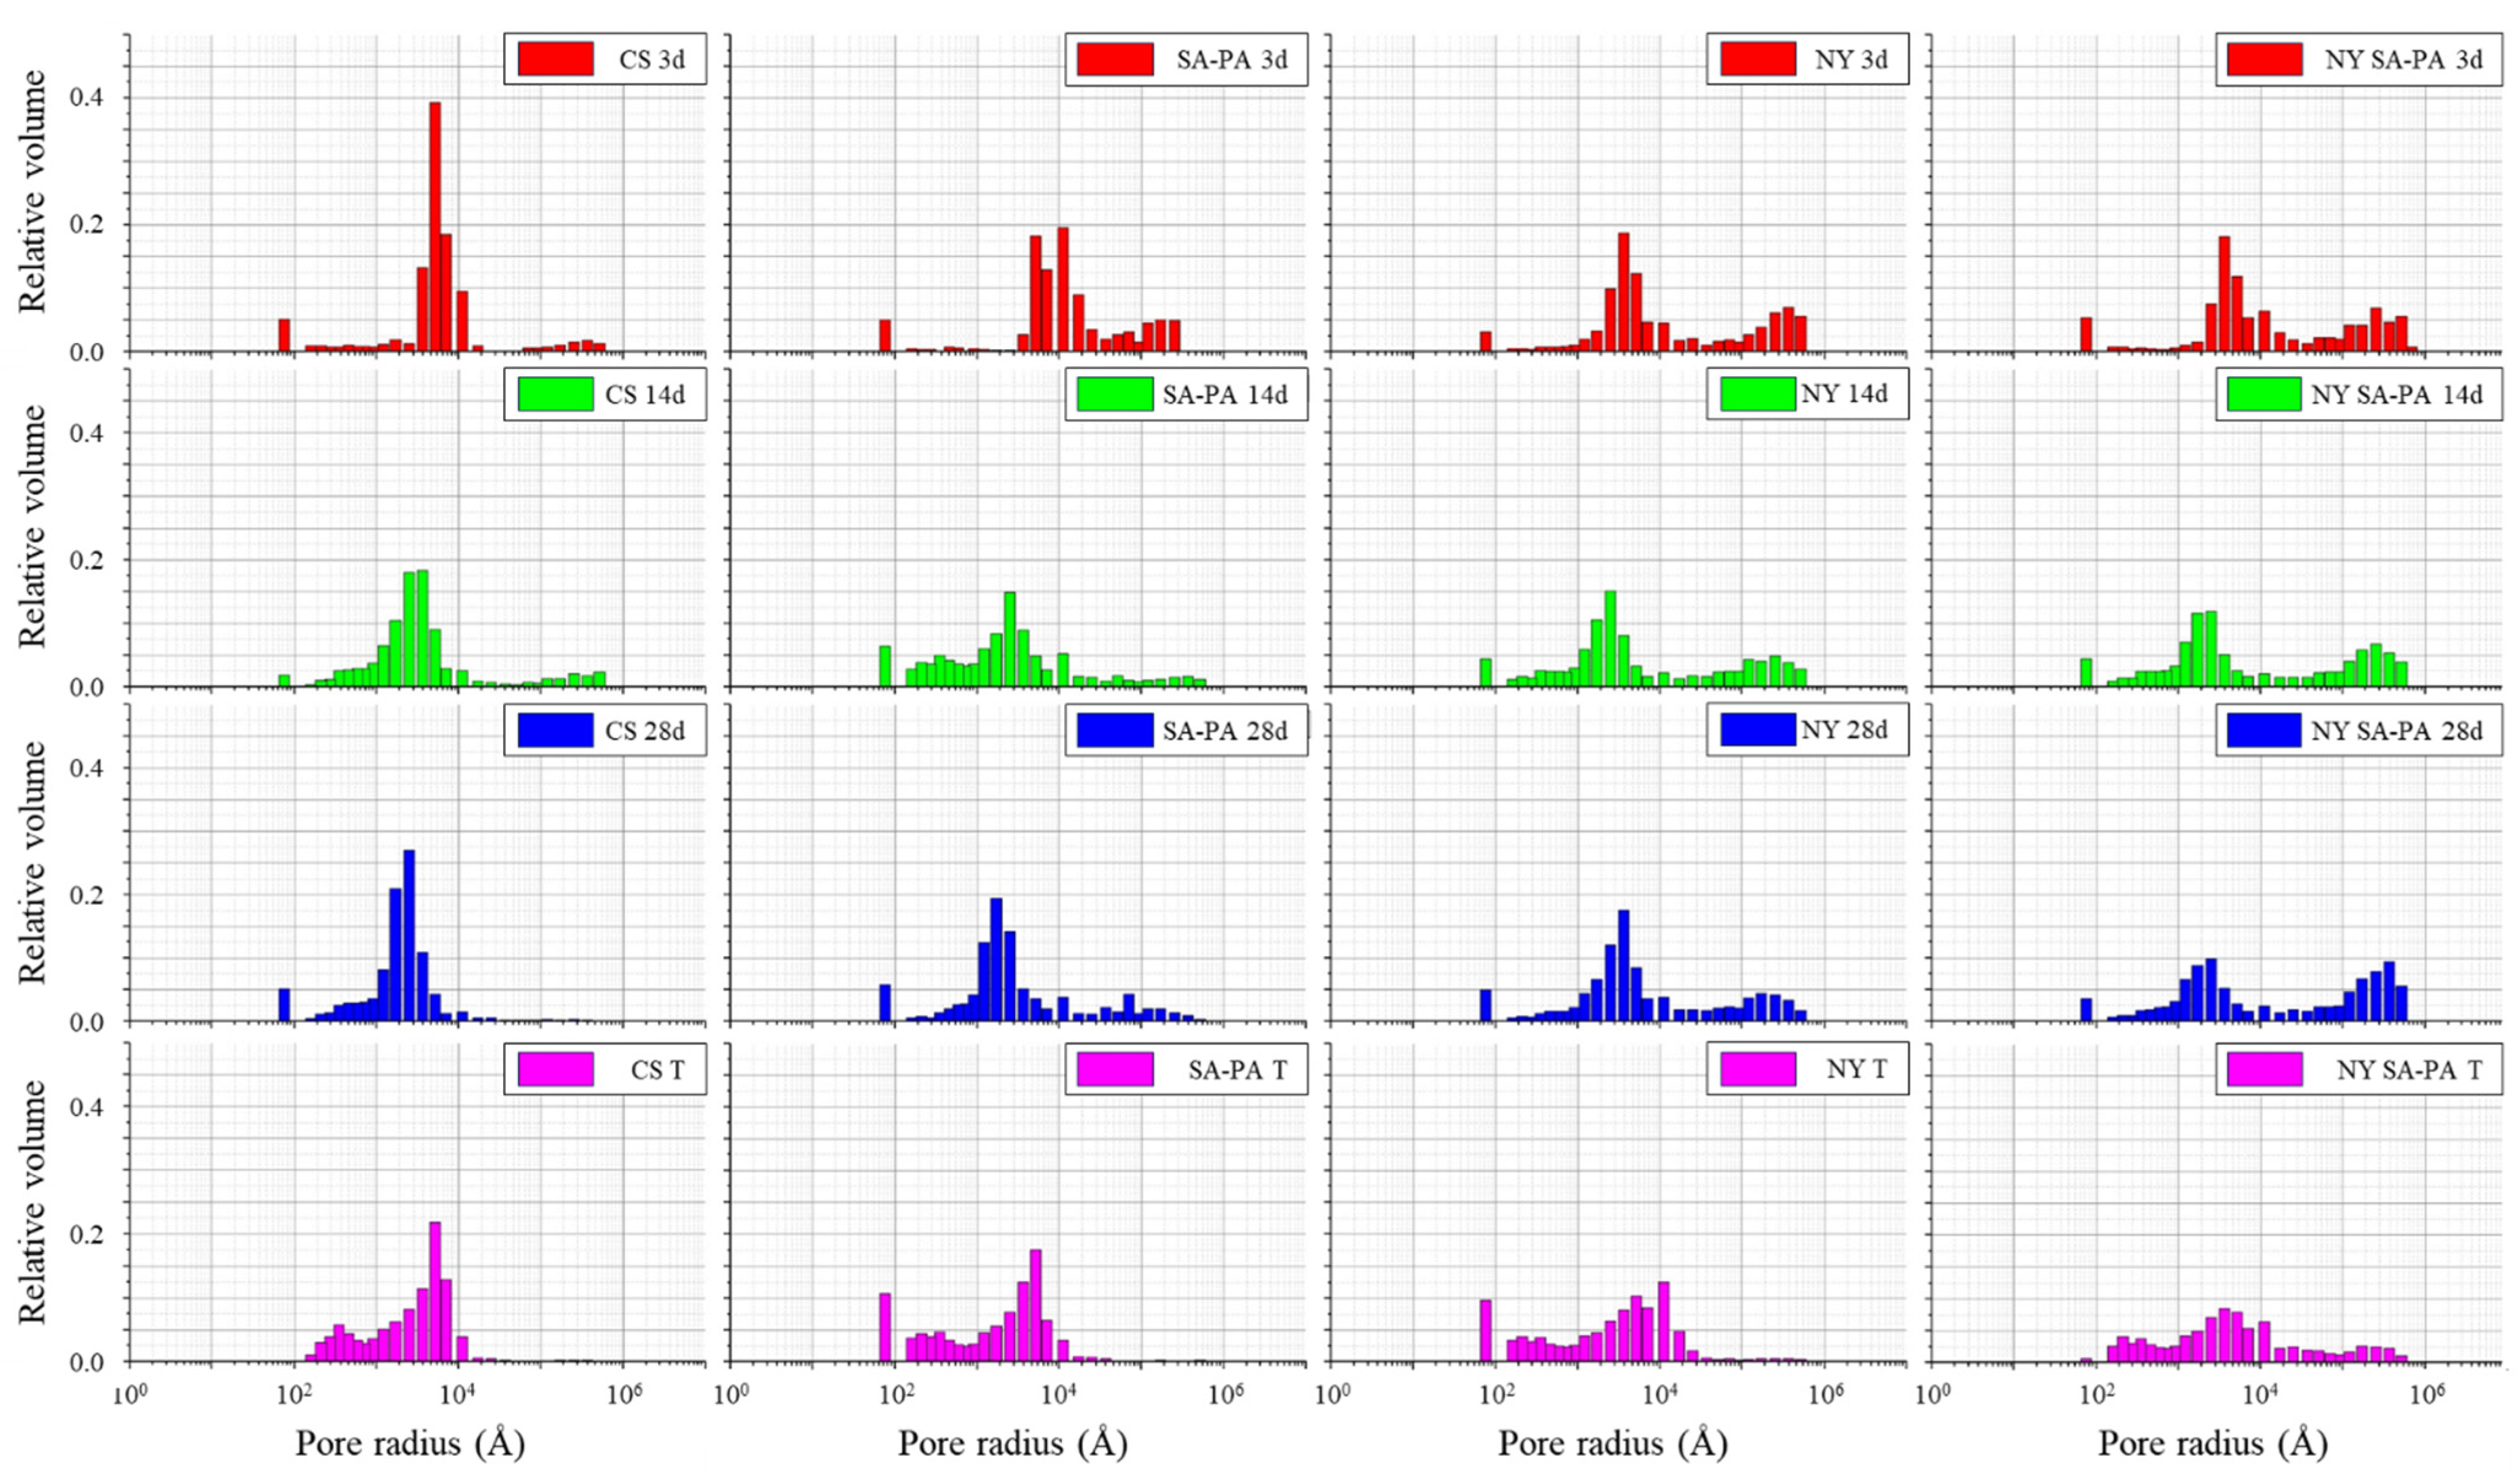Click the magenta swatch in NY SA-PA T legend
This screenshot has height=1478, width=2520.
click(2265, 1069)
